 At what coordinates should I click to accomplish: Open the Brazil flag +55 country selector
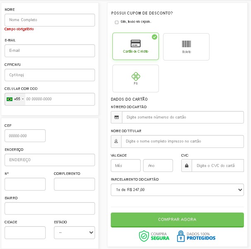(x=15, y=99)
